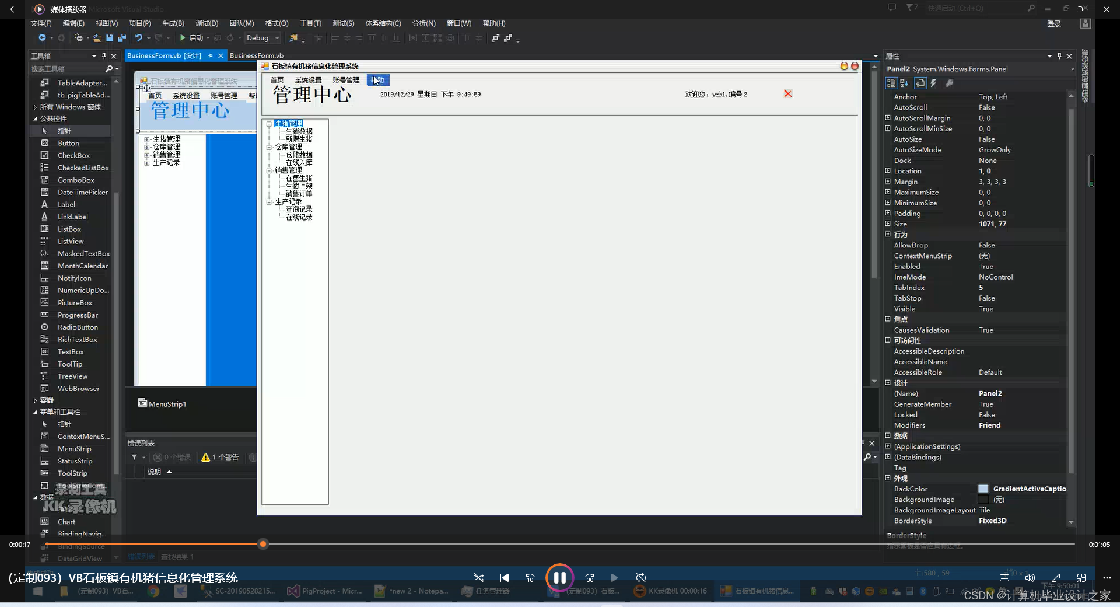This screenshot has height=607, width=1120.
Task: Go back with the media player arrow
Action: (x=14, y=9)
